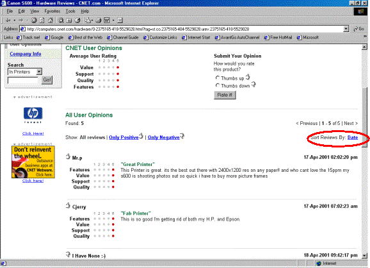Screen dimensions: 370x268
Task: Expand the Back button history dropdown
Action: (14, 21)
